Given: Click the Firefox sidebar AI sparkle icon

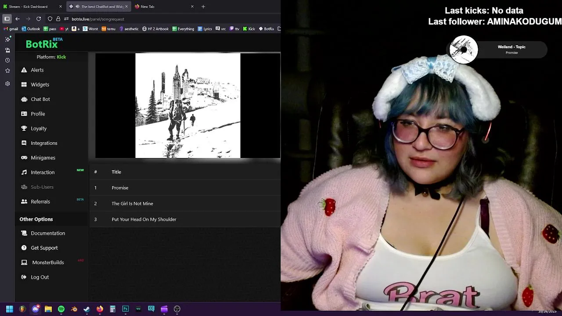Looking at the screenshot, I should click(7, 39).
